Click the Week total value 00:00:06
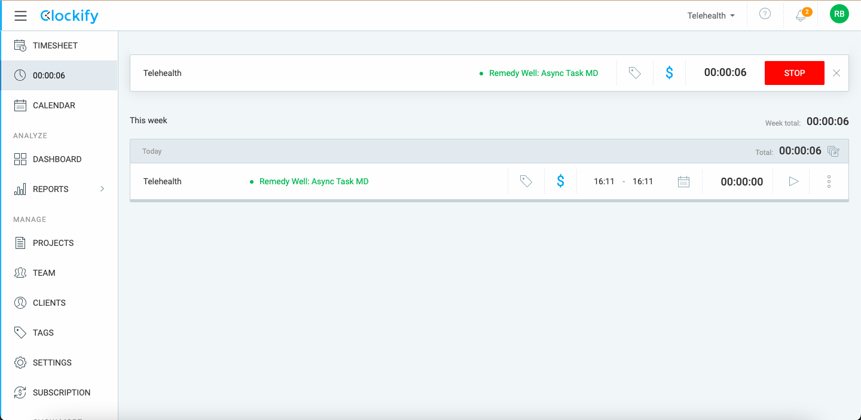 point(828,121)
